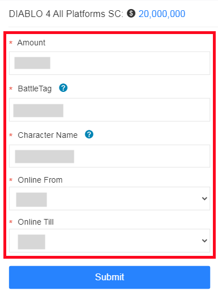Focus the Amount input field
The image size is (218, 295).
[x=110, y=63]
